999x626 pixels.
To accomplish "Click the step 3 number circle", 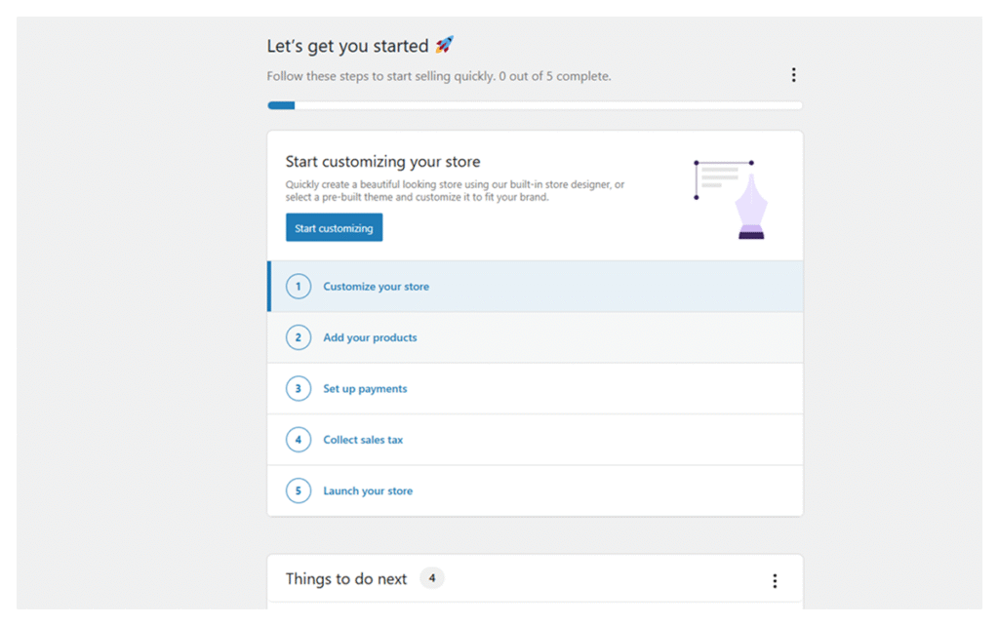I will coord(299,388).
